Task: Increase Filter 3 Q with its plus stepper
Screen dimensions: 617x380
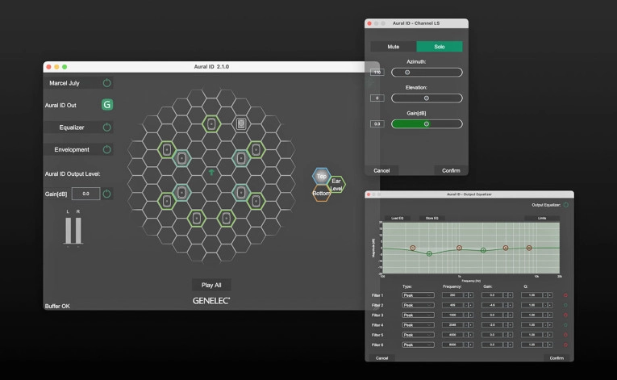Action: [x=550, y=315]
